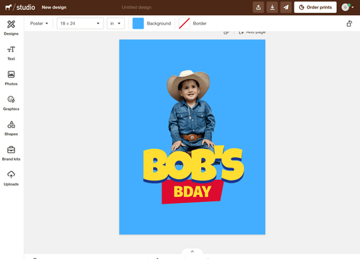Open the account avatar menu
The image size is (360, 259).
click(x=347, y=7)
